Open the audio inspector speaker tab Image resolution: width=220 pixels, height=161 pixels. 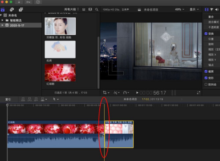[217, 10]
